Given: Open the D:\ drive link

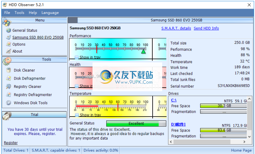Looking at the screenshot, I should [178, 124].
